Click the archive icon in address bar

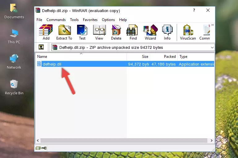55,47
